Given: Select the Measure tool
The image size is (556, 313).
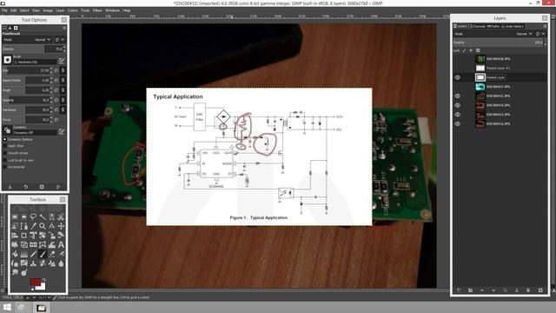Looking at the screenshot, I should click(x=52, y=226).
